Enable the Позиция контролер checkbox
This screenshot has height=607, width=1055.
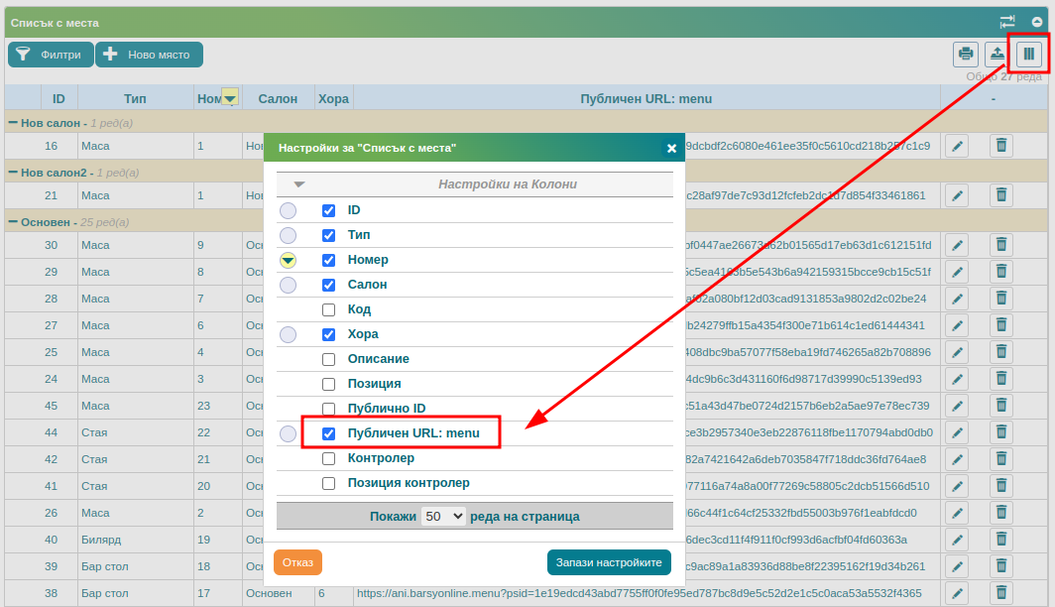328,484
